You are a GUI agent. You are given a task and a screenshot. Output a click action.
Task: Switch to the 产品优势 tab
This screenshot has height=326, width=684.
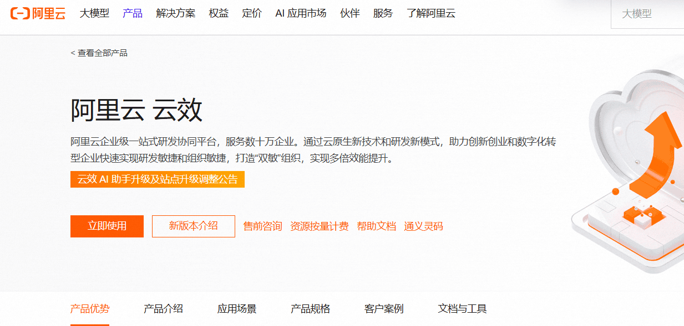pyautogui.click(x=90, y=309)
